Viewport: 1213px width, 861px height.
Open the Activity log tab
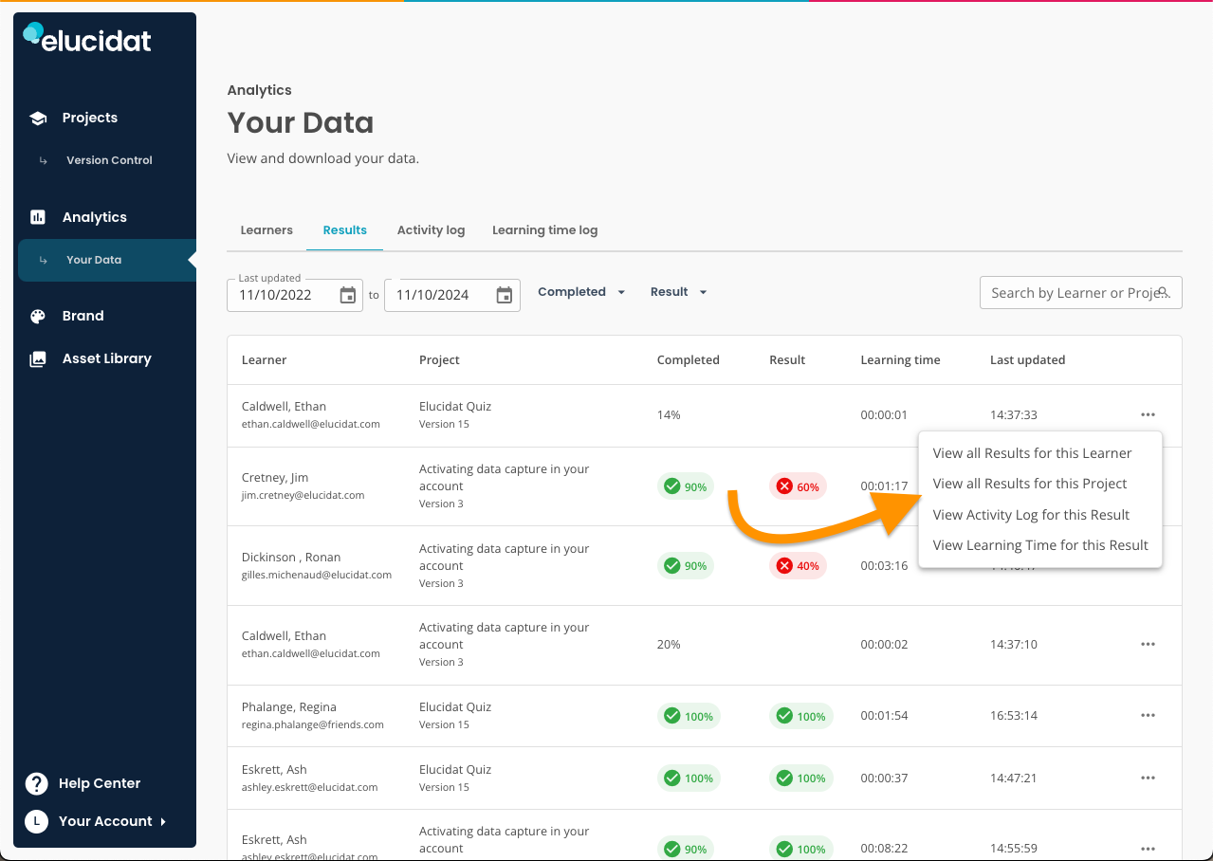click(x=431, y=230)
